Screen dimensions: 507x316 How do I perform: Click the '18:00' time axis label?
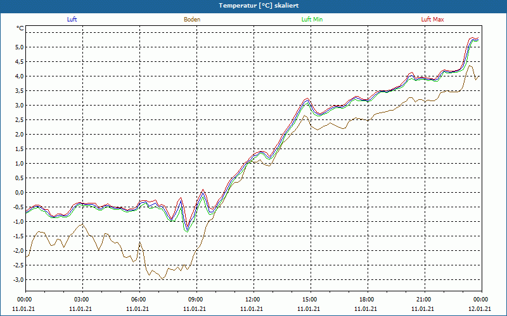(368, 300)
